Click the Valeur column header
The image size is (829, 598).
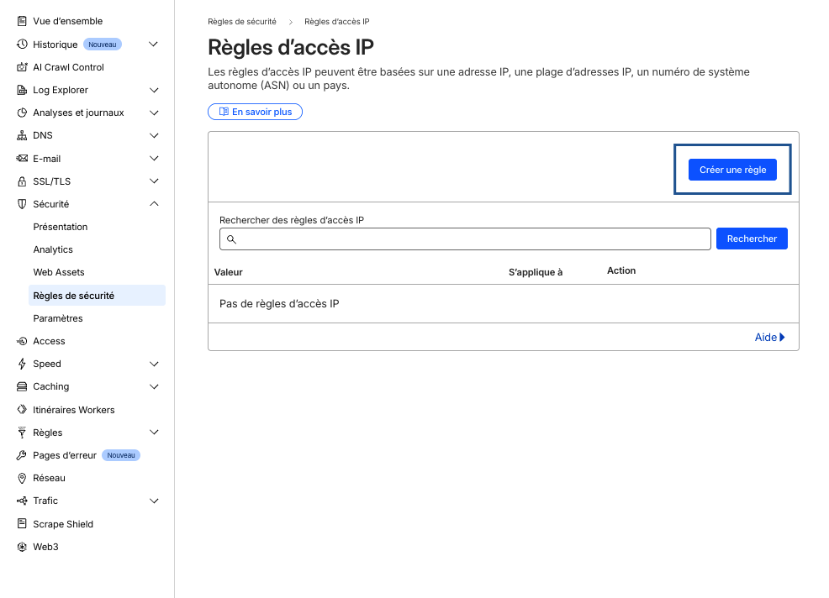click(229, 272)
